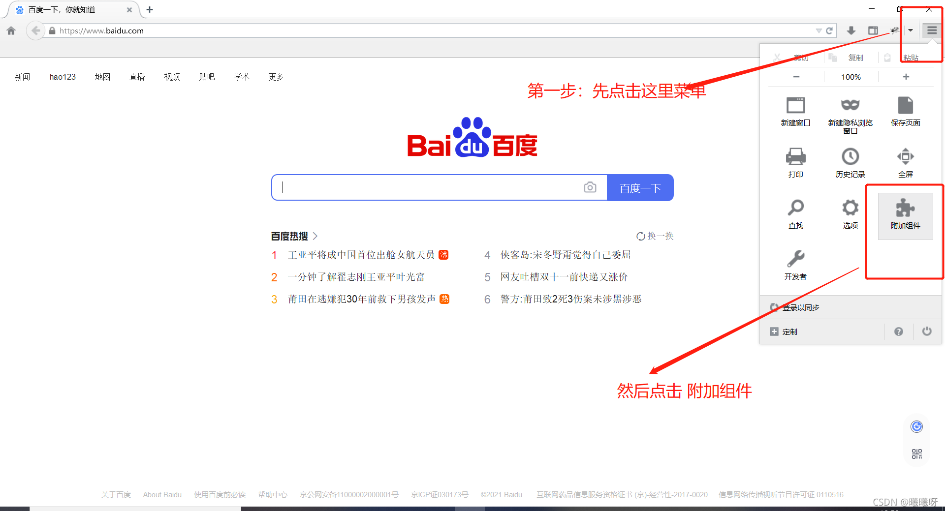Open 视频 navigation link
This screenshot has height=511, width=945.
(x=172, y=77)
